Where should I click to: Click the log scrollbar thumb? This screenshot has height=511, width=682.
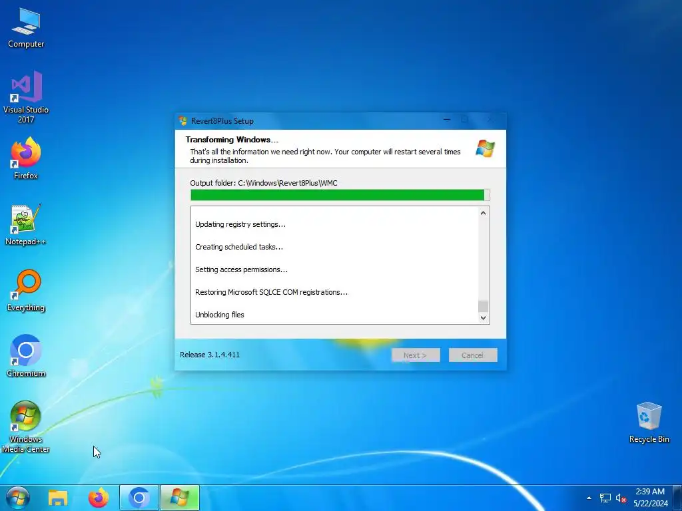pos(483,306)
